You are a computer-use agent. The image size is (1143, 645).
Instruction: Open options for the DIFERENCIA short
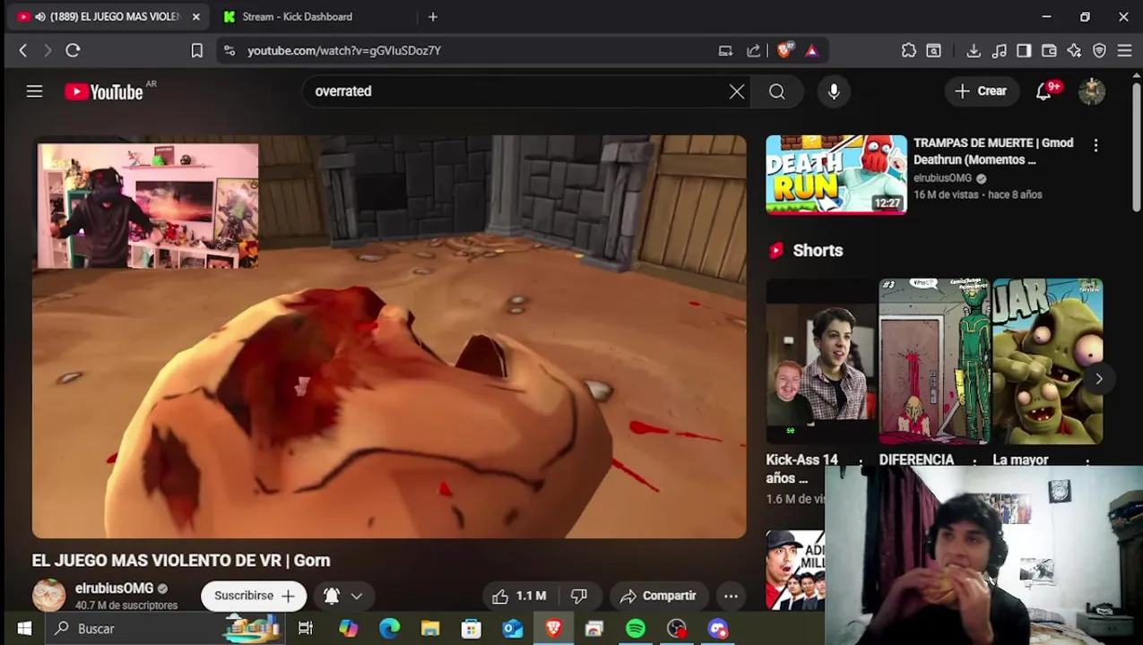pos(974,462)
